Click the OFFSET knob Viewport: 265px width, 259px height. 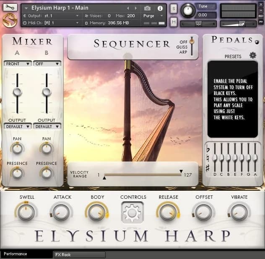pyautogui.click(x=203, y=213)
